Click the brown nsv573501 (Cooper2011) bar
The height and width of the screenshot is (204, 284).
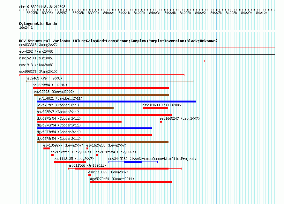pos(75,108)
